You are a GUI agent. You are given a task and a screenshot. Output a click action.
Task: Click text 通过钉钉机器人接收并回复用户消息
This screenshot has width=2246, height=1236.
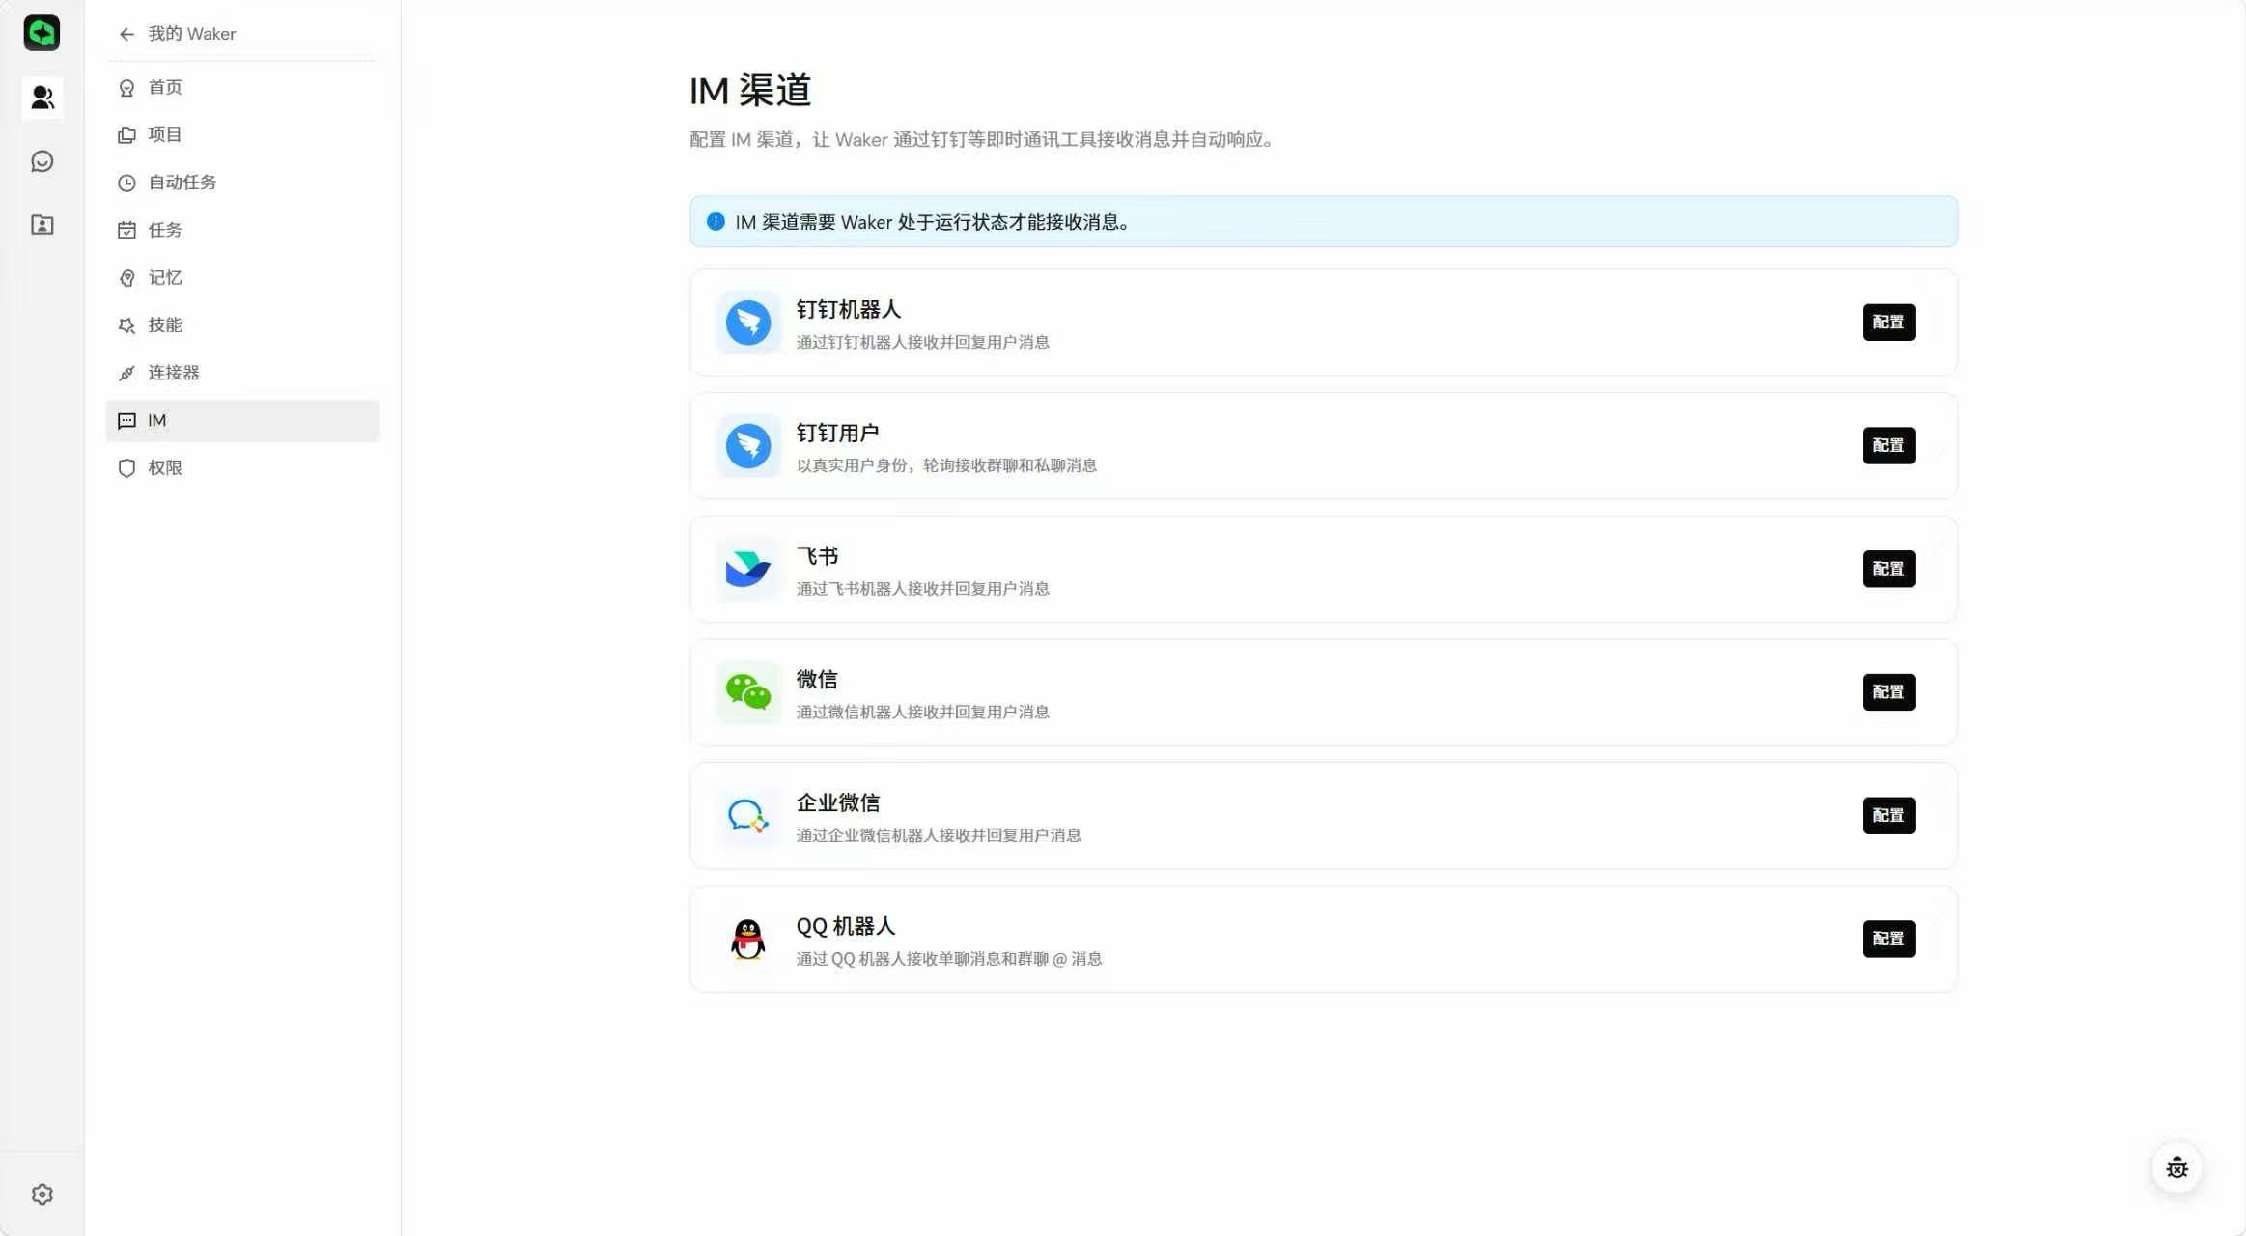pyautogui.click(x=922, y=342)
